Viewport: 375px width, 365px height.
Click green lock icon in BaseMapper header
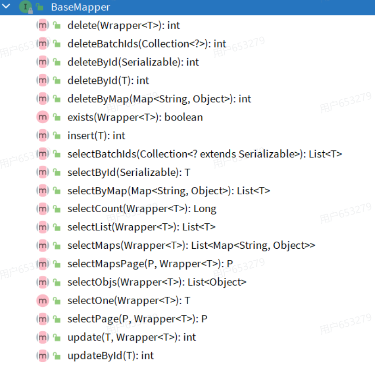40,7
